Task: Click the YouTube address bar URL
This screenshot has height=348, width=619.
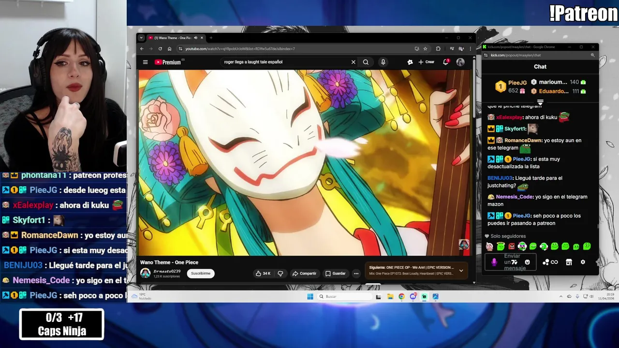Action: [x=240, y=49]
